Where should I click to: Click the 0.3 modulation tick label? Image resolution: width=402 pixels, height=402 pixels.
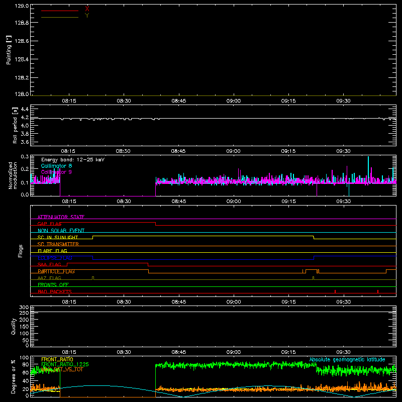pyautogui.click(x=25, y=157)
